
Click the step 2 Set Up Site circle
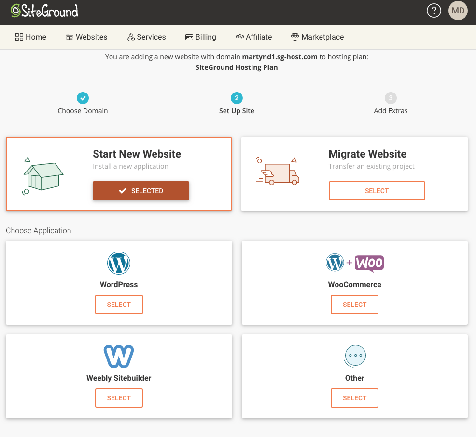237,98
